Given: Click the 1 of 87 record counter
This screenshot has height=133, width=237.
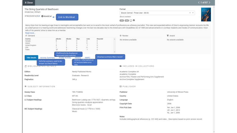Looking at the screenshot, I should point(204,3).
